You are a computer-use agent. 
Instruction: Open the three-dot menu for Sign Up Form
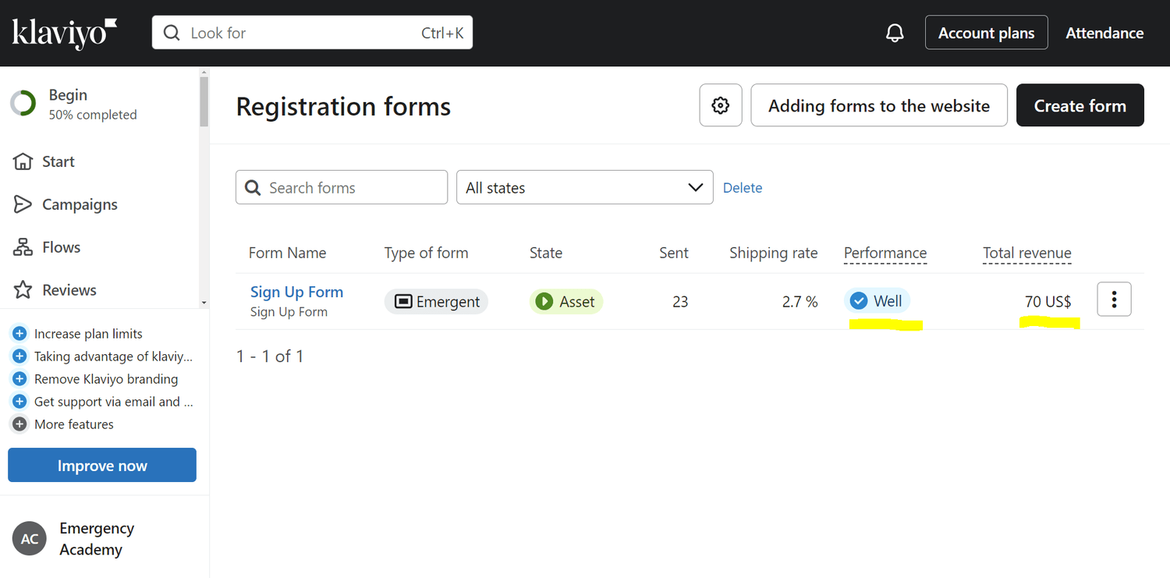[1114, 299]
